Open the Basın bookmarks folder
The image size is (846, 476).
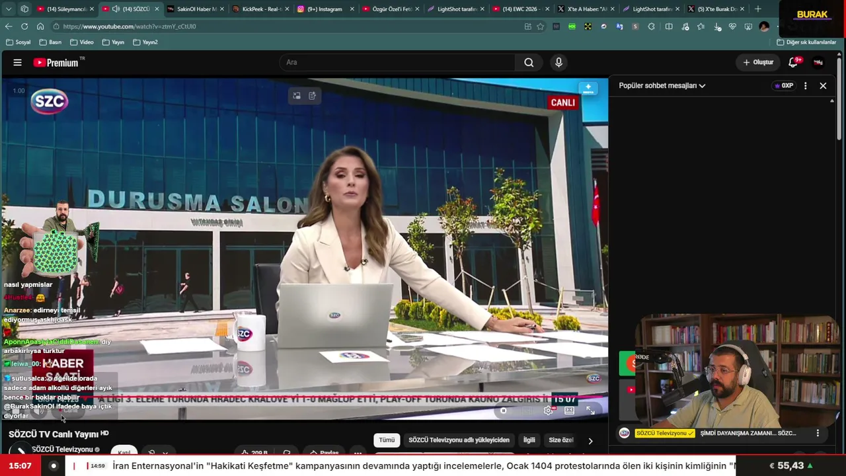(50, 42)
